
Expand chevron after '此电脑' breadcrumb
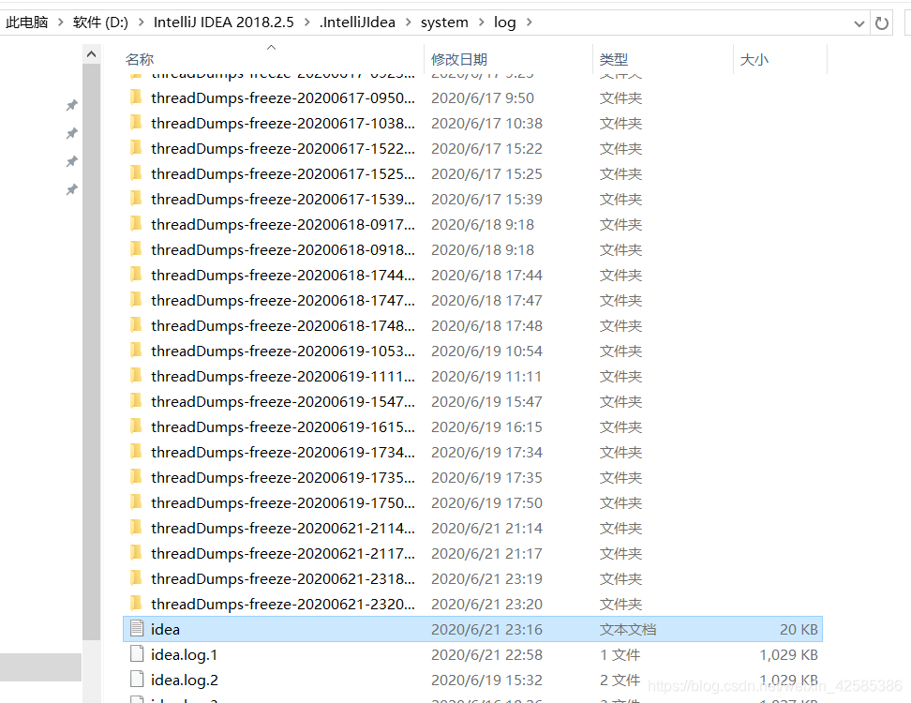click(60, 22)
